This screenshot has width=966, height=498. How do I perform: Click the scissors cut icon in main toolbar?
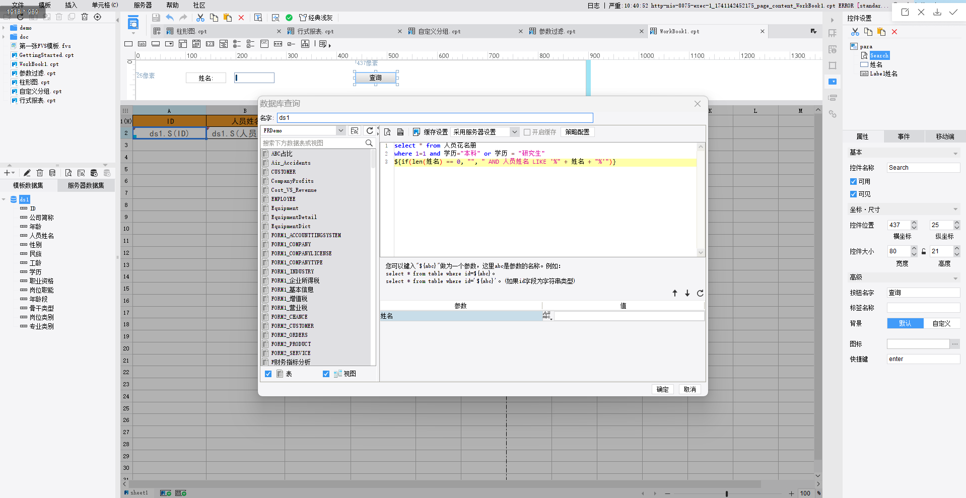(x=200, y=18)
